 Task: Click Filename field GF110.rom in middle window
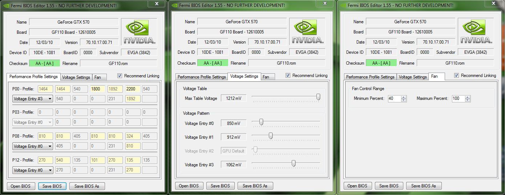pos(286,63)
